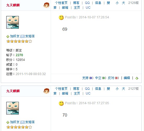Open the avatar thumbnail of post 2127
Image resolution: width=144 pixels, height=131 pixels.
13,108
